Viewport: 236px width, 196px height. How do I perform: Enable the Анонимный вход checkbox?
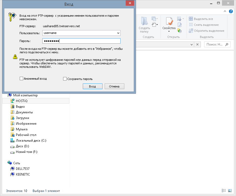(x=21, y=79)
